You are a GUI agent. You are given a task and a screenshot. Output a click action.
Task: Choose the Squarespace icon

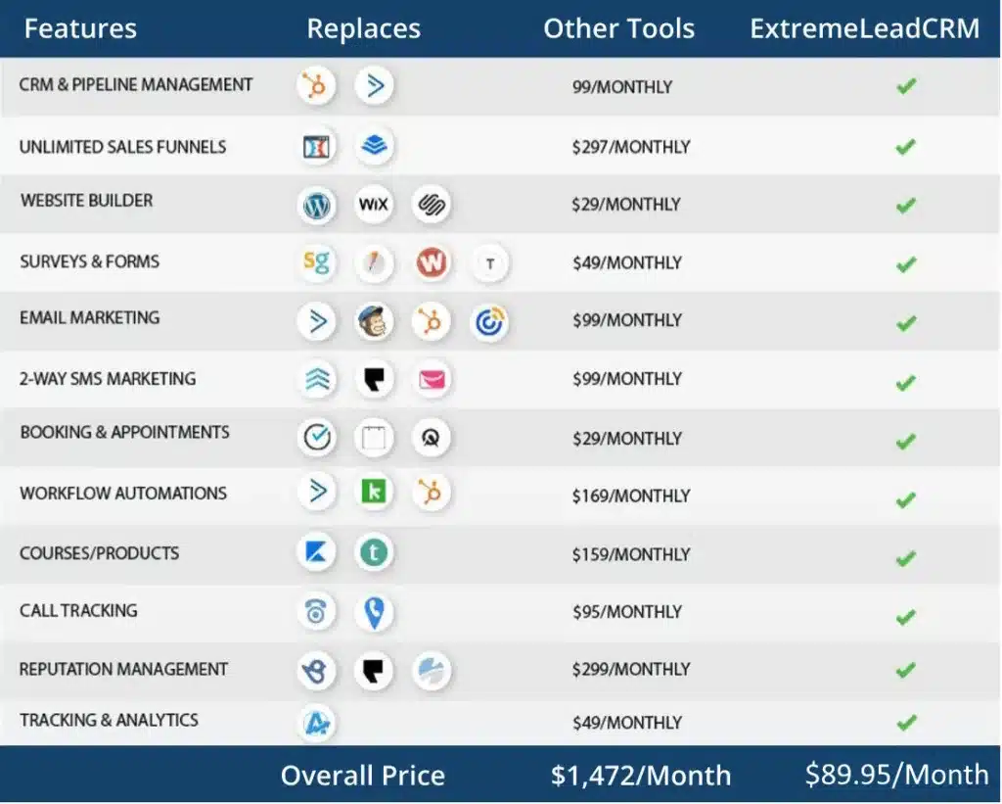(431, 205)
